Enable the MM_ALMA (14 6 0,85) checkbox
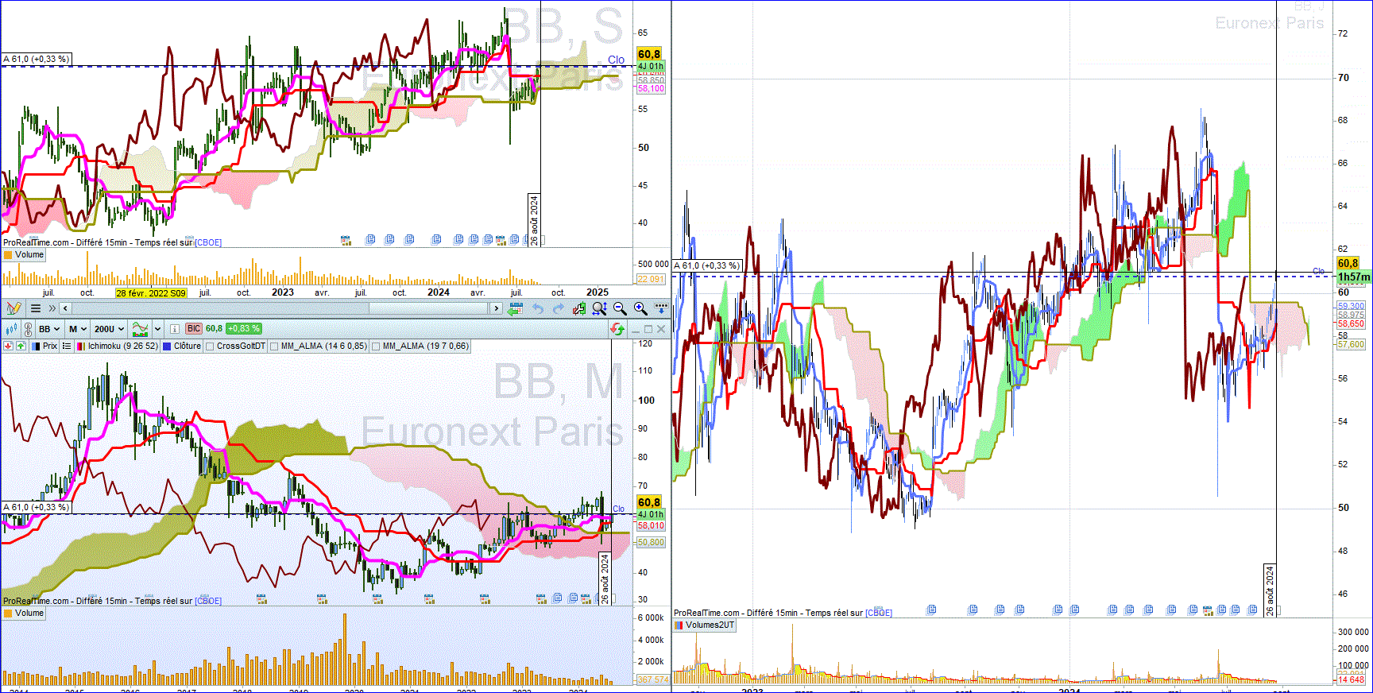 (273, 346)
